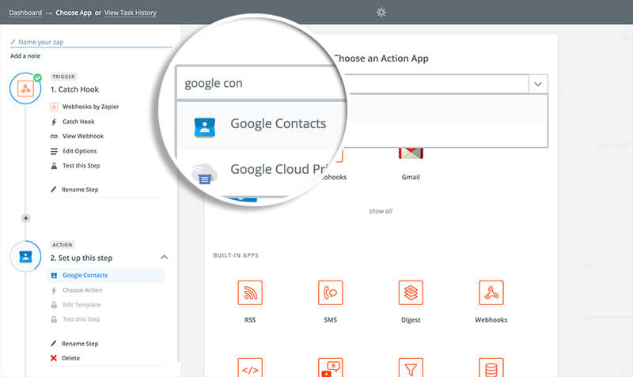Click the Webhooks by Zapier small icon
This screenshot has width=633, height=377.
pyautogui.click(x=54, y=107)
